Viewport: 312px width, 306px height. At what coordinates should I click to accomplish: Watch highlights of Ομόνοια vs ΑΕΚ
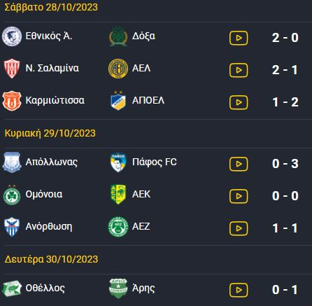(x=239, y=196)
